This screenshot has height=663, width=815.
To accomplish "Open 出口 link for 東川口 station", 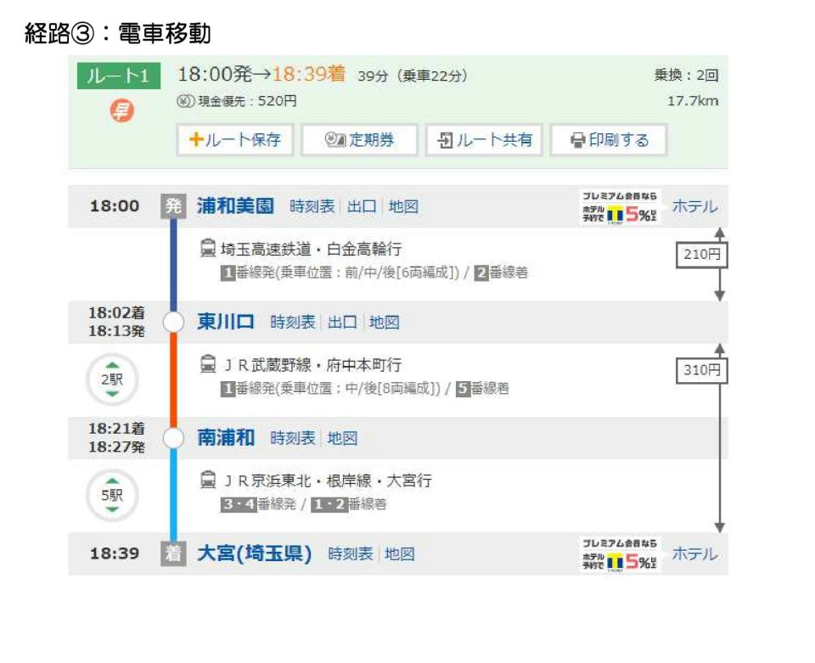I will 342,323.
